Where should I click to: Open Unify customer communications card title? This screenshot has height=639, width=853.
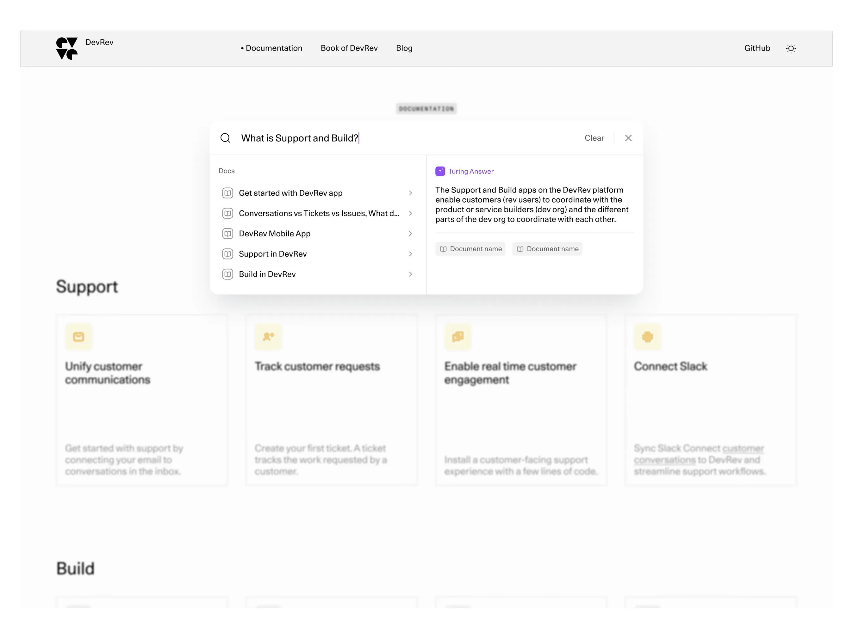(x=108, y=373)
